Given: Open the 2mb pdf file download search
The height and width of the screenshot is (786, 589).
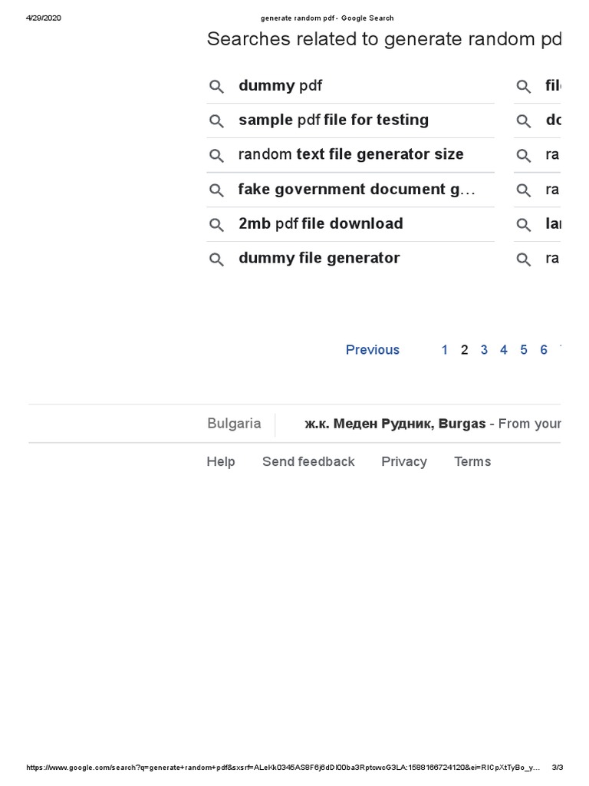Looking at the screenshot, I should click(x=321, y=224).
